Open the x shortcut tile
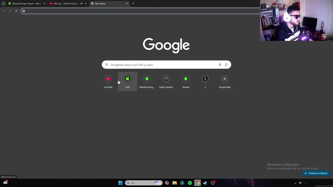This screenshot has height=187, width=333. [x=205, y=82]
